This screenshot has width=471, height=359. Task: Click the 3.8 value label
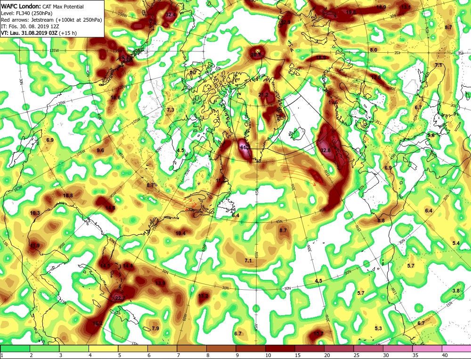[456, 291]
